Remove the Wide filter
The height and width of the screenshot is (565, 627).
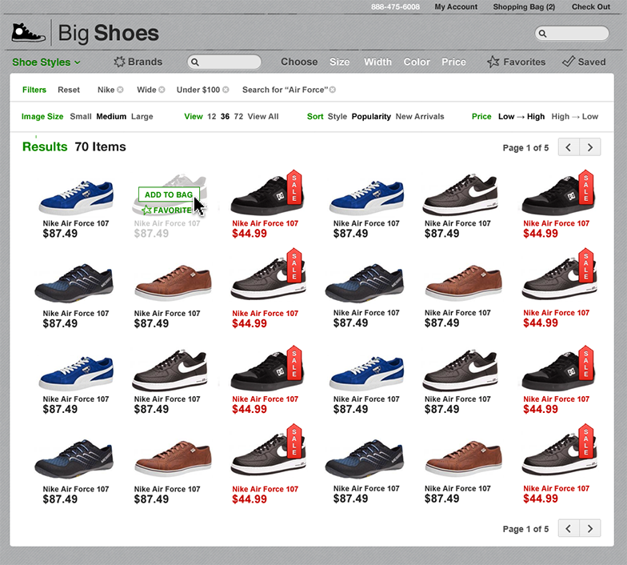tap(162, 90)
